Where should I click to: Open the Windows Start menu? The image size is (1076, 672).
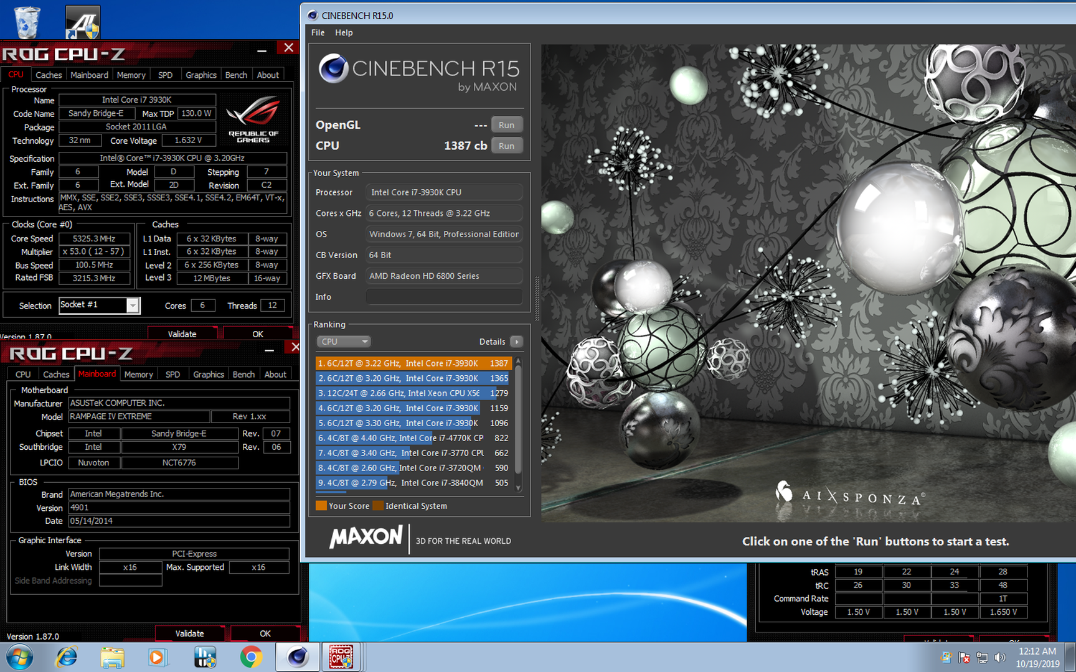click(x=20, y=657)
